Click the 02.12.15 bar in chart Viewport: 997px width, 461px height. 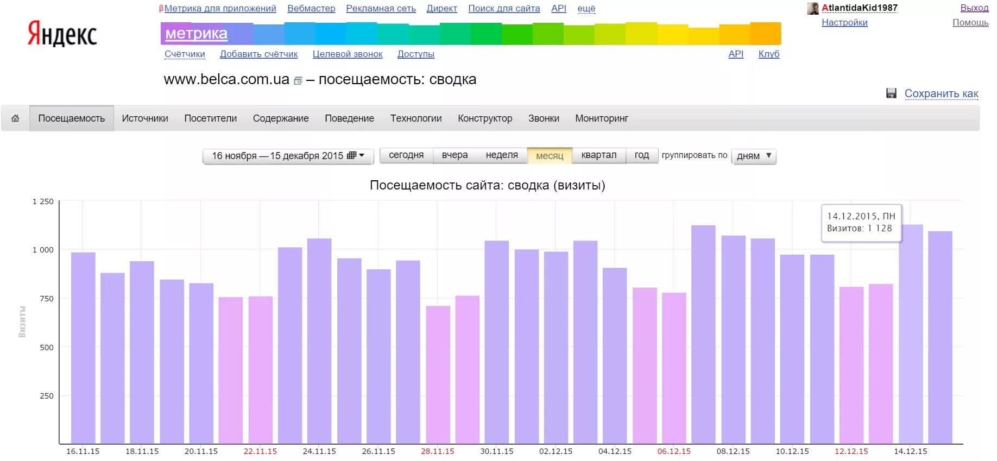(x=556, y=348)
